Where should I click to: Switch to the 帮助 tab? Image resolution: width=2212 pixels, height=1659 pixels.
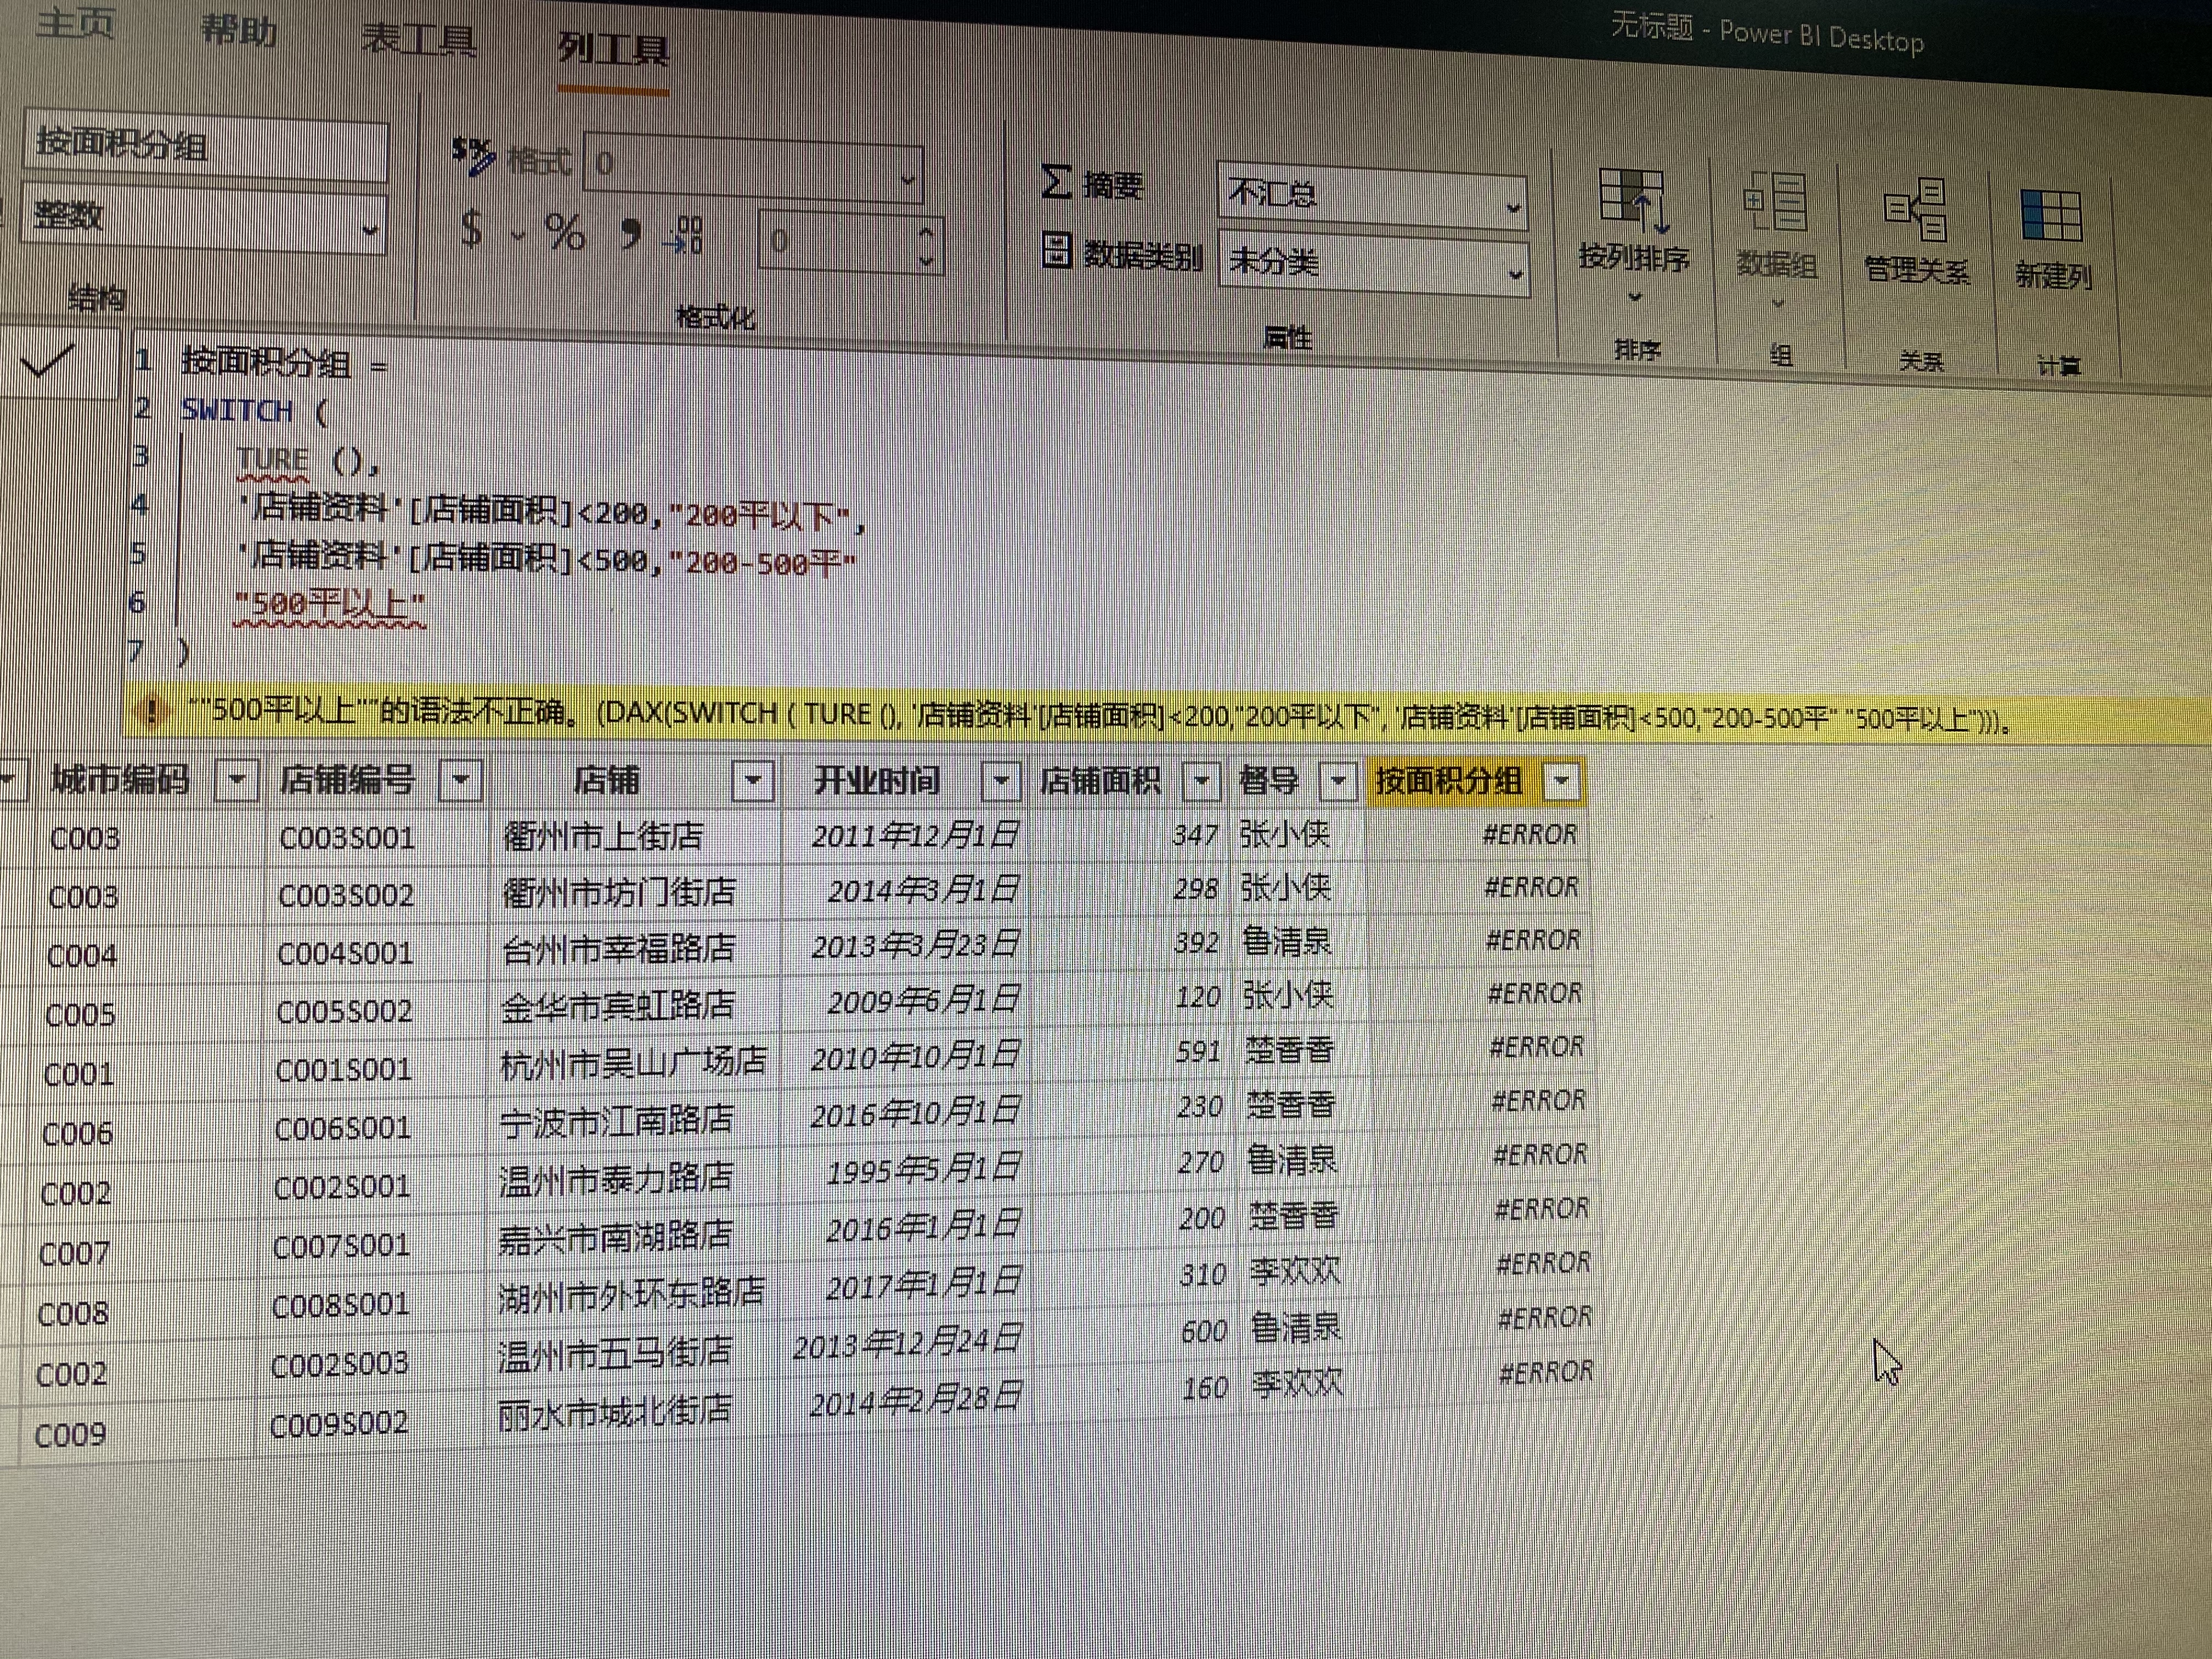[x=238, y=30]
